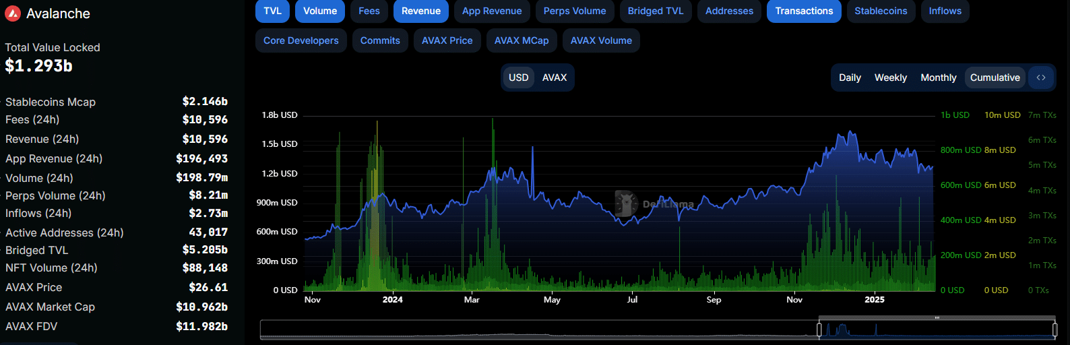Click the 7m TXs axis label

coord(1042,115)
